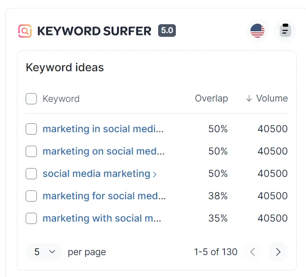Click arrow beside social media marketing
Viewport: 306px width, 277px height.
point(155,174)
